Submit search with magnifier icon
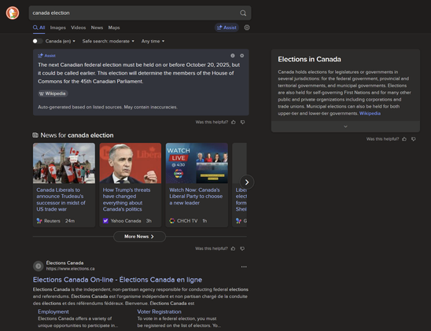431x331 pixels. [x=243, y=13]
